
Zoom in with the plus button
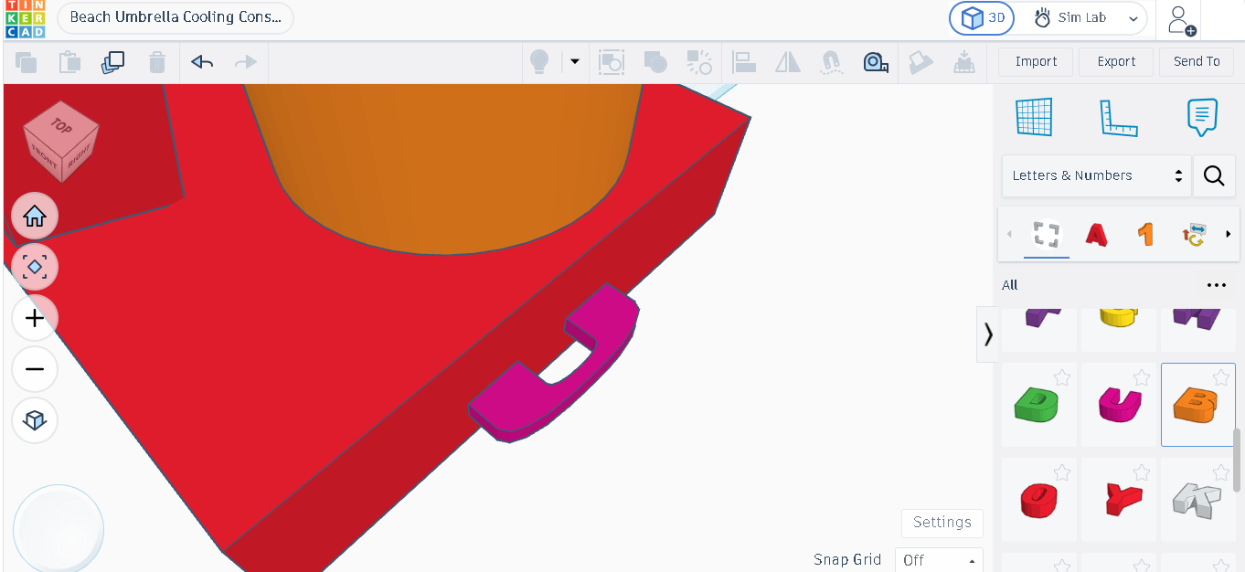tap(35, 318)
